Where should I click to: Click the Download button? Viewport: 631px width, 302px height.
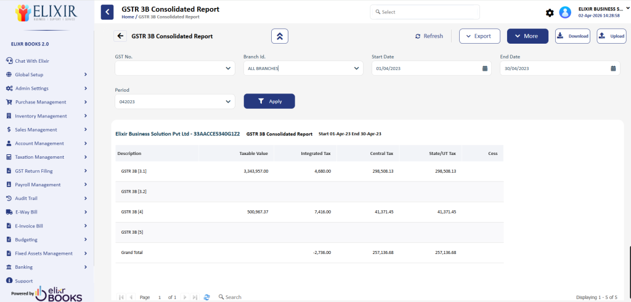point(572,36)
